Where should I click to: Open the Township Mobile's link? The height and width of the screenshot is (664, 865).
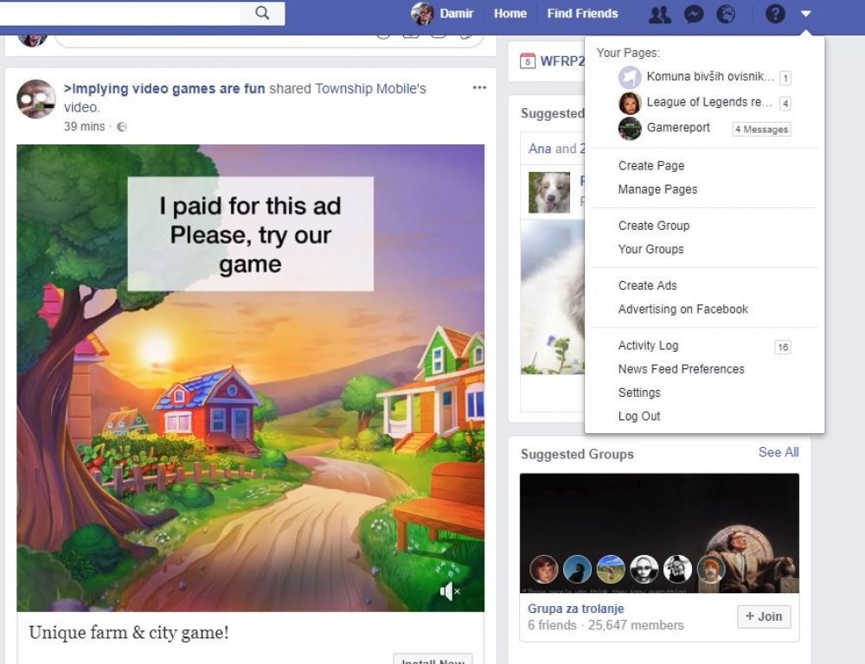pyautogui.click(x=370, y=89)
